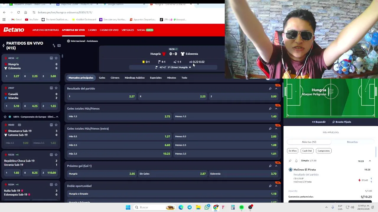Select Islandia win odds 1.55
The image size is (378, 212).
[49, 106]
